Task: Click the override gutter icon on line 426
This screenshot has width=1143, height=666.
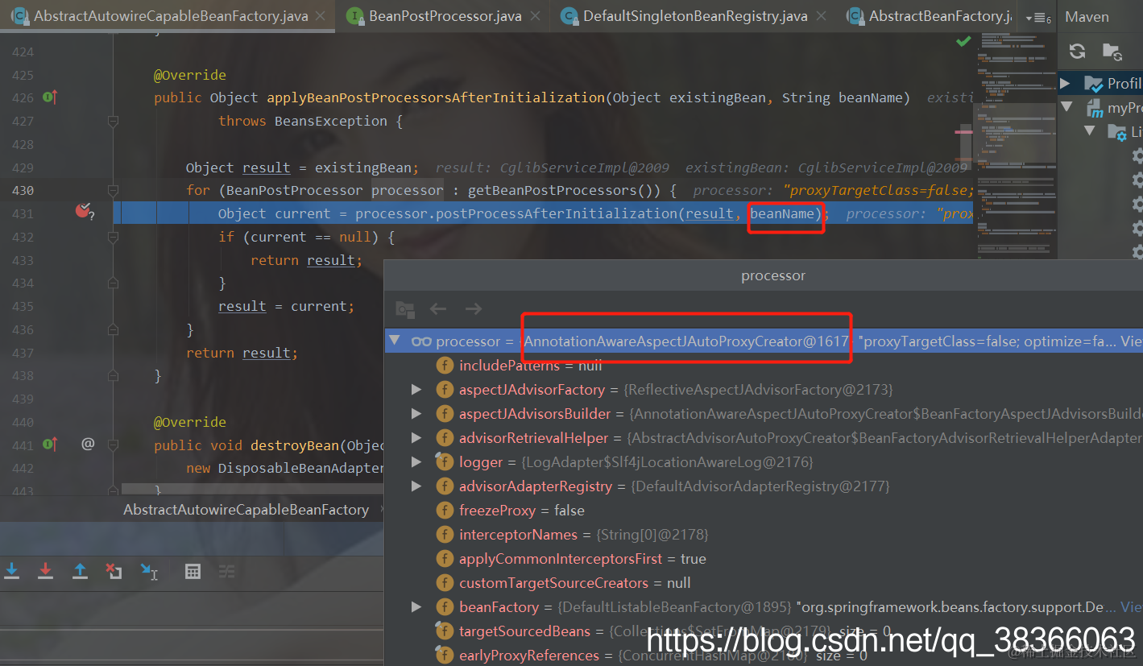Action: click(x=49, y=97)
